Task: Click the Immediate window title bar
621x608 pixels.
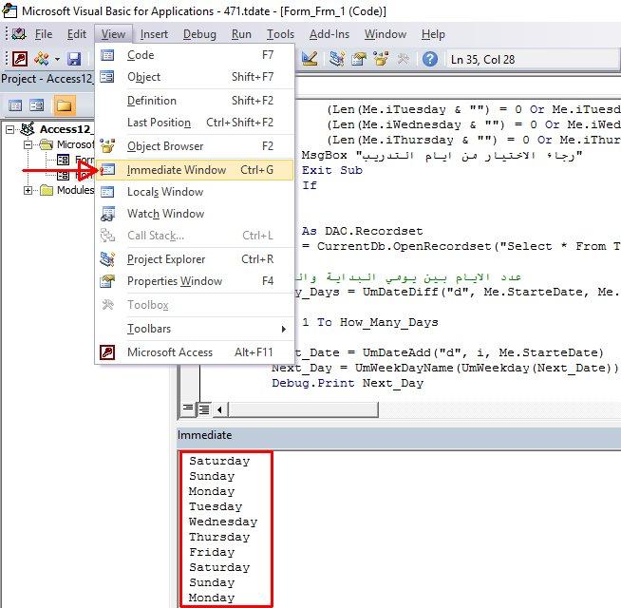Action: (399, 435)
